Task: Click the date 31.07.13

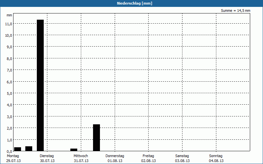Action: (81, 161)
